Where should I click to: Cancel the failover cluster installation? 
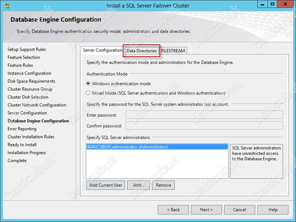(x=239, y=210)
